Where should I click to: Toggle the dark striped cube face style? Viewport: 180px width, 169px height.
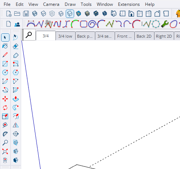click(x=96, y=14)
